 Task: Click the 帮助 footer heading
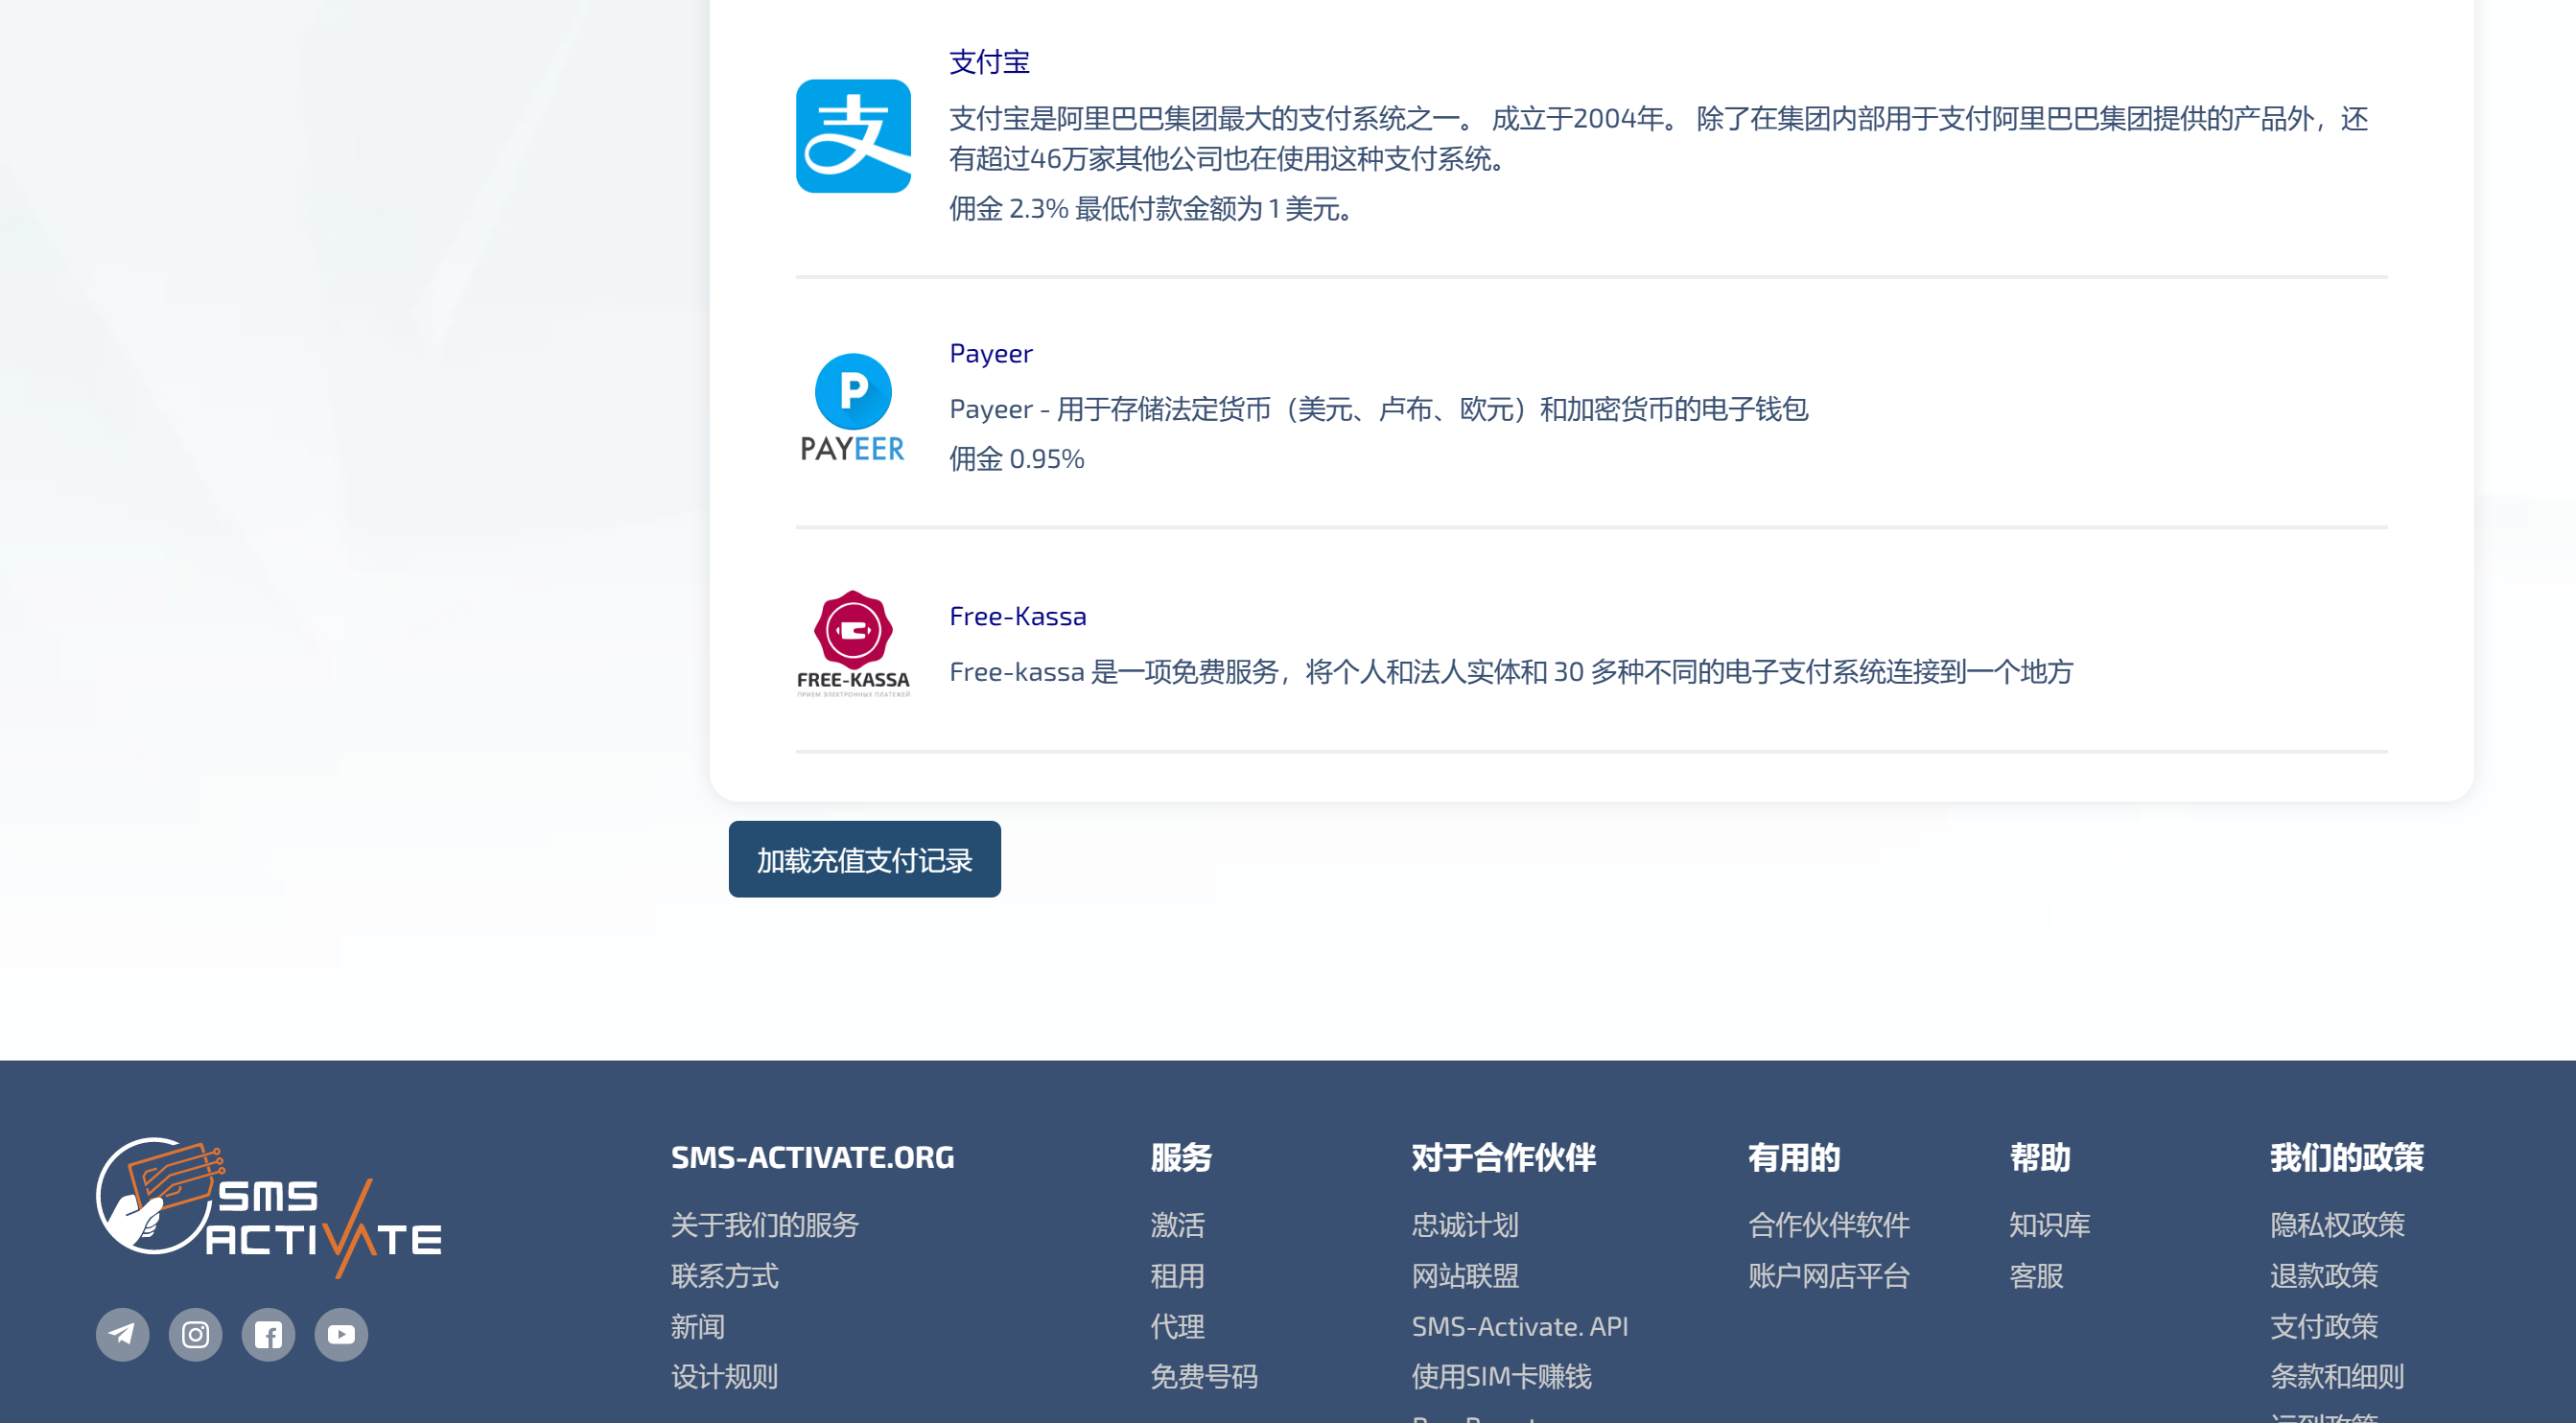pos(2040,1157)
